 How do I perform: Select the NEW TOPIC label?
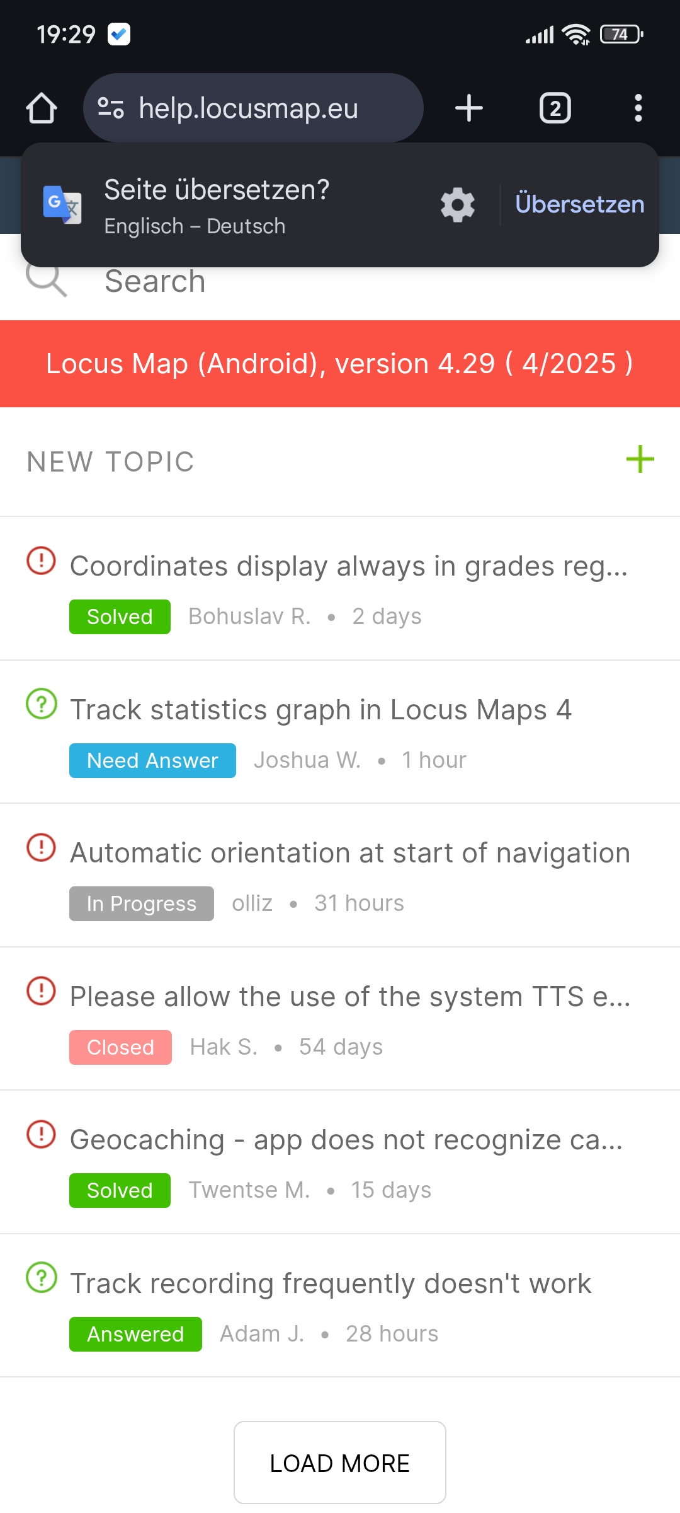point(111,461)
